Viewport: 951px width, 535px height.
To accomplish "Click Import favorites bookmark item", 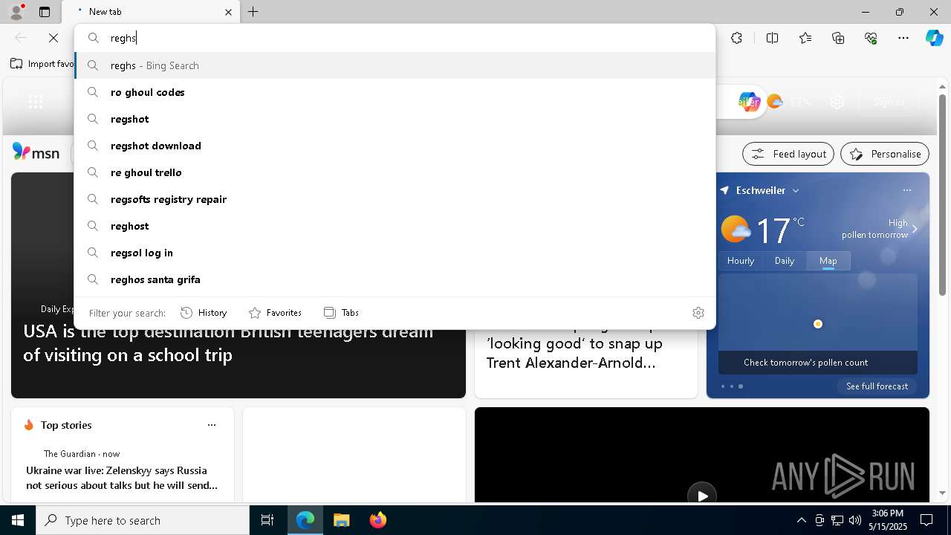I will tap(42, 64).
